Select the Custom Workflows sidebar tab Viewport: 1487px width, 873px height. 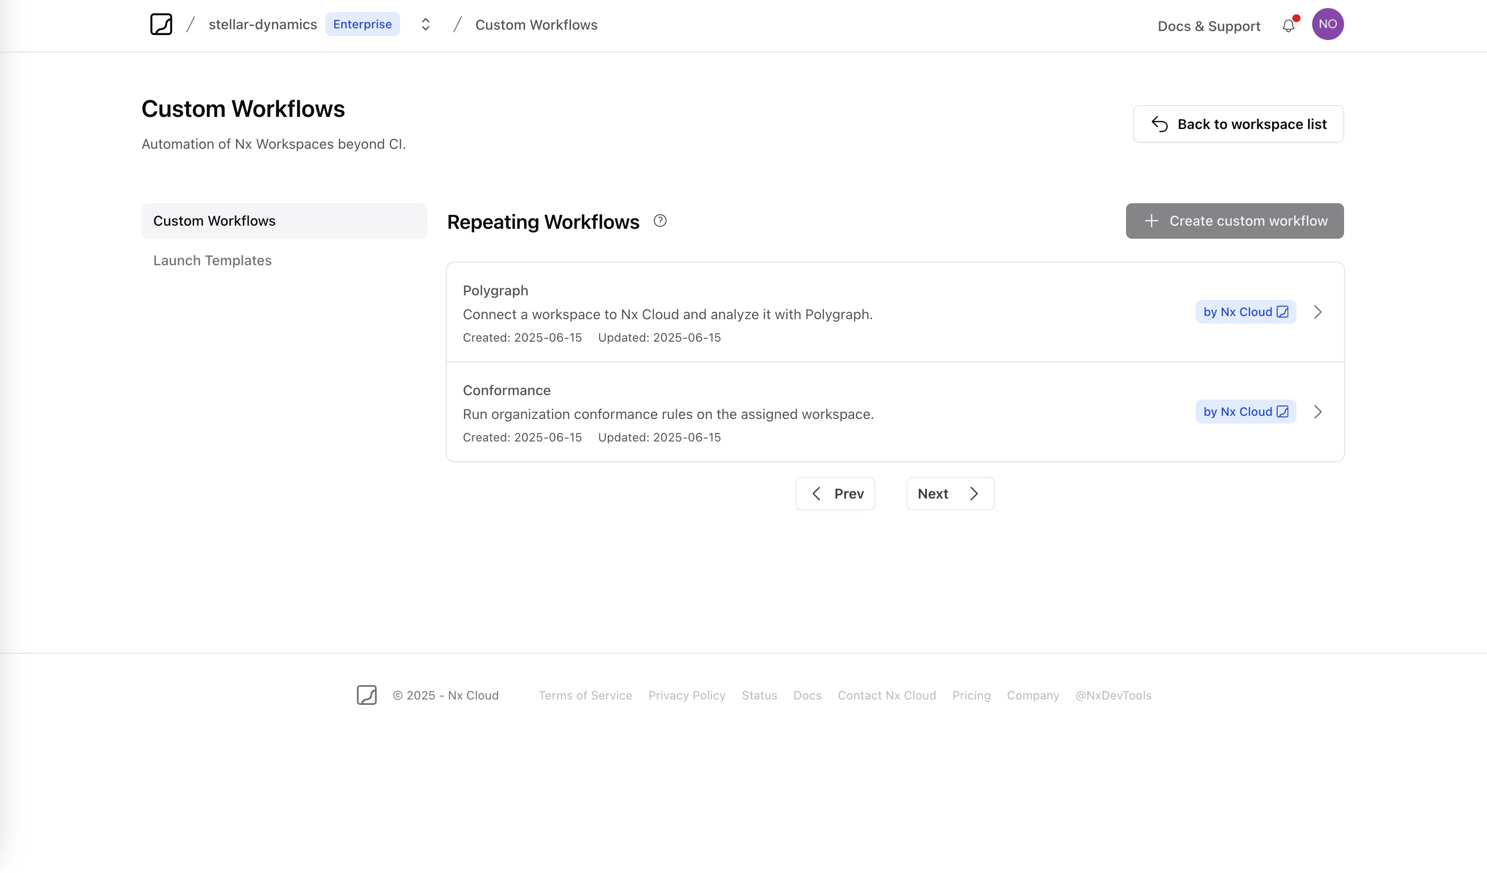[x=215, y=221]
